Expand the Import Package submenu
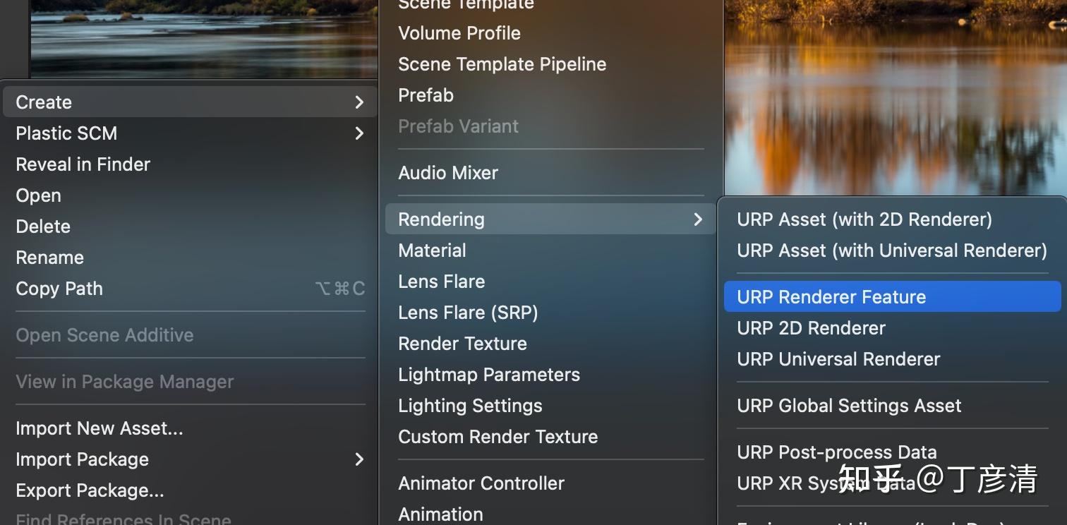This screenshot has width=1067, height=525. click(359, 459)
